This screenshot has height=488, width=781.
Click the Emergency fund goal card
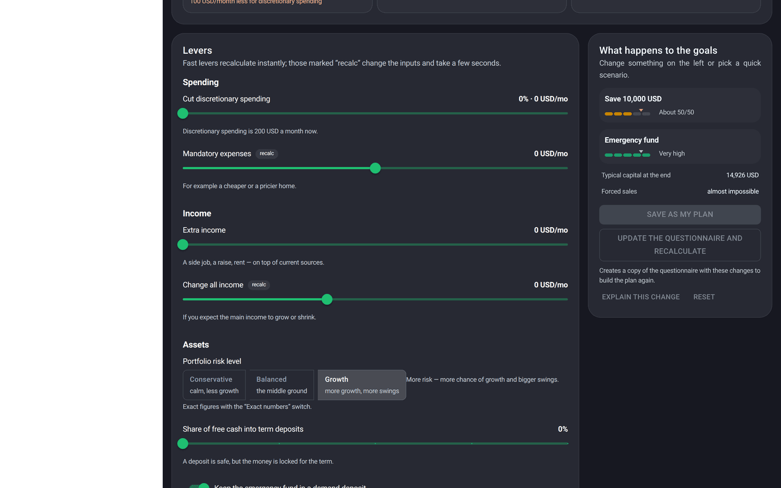pyautogui.click(x=680, y=146)
